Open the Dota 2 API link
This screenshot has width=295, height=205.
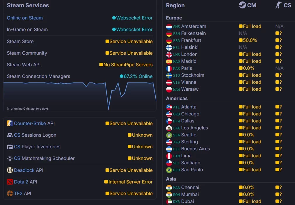21,182
